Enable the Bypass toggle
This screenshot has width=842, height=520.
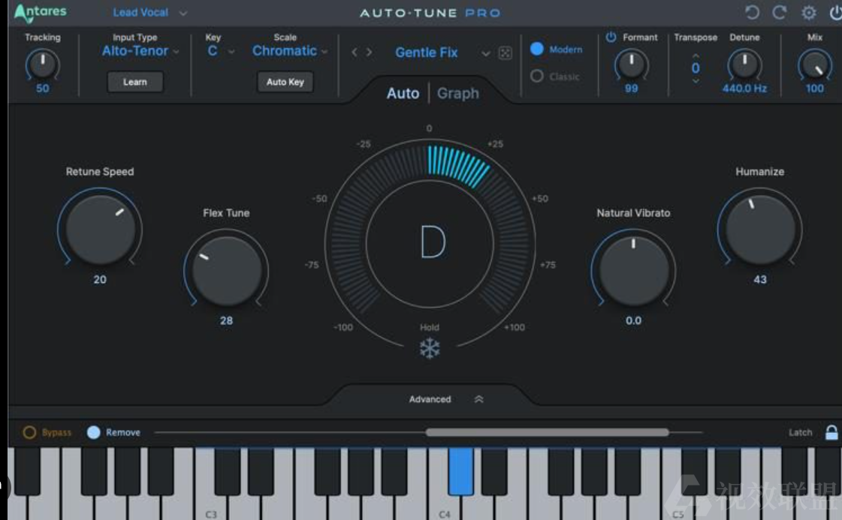[x=29, y=432]
